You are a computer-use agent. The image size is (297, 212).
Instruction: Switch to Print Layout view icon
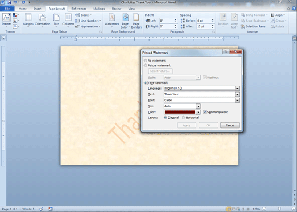click(x=229, y=209)
